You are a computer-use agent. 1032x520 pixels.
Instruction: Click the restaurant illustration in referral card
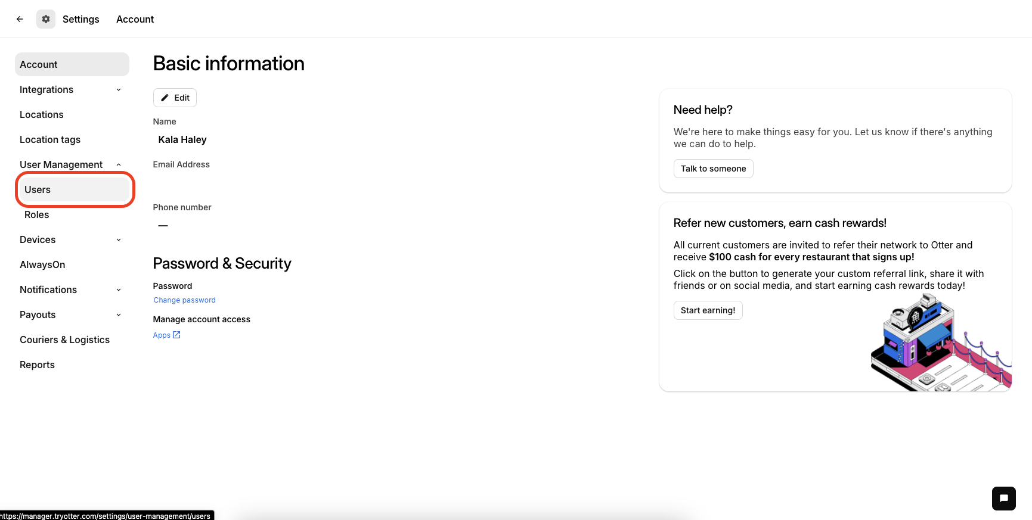click(940, 343)
